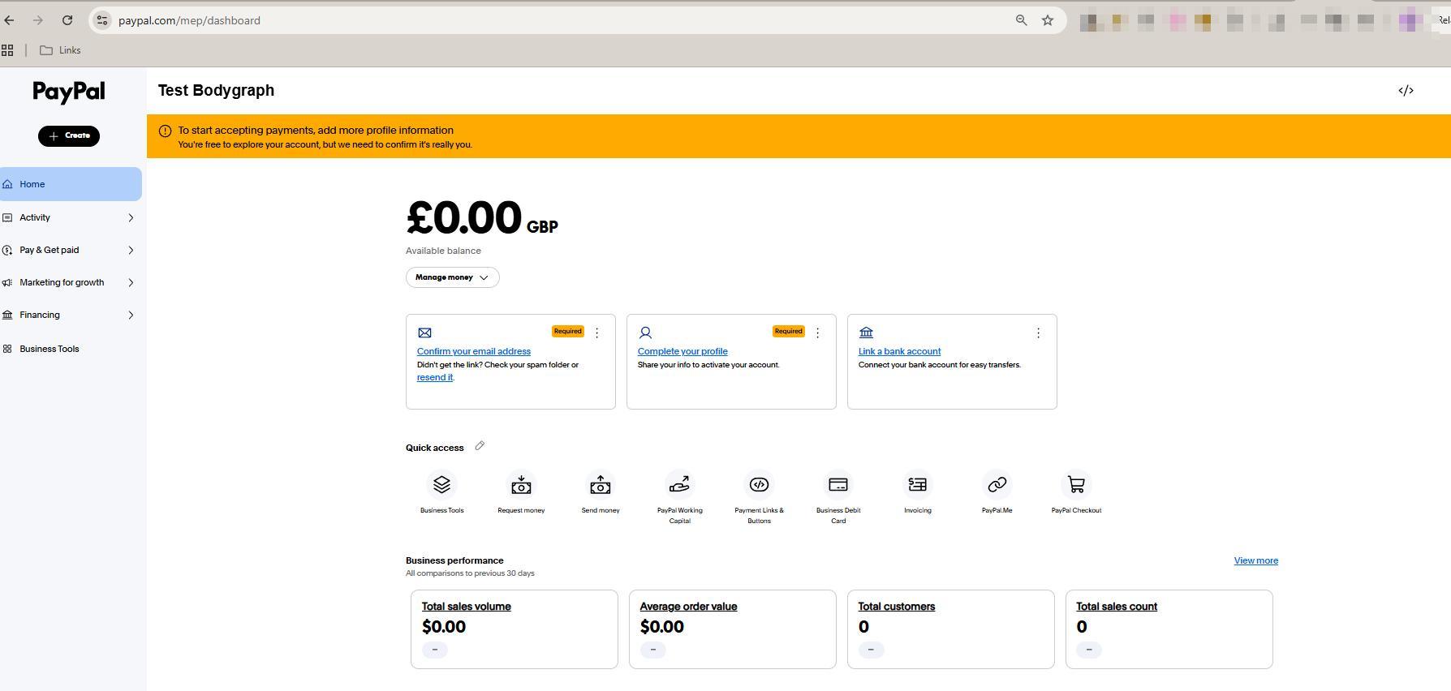Open Business Tools in the sidebar

(x=50, y=349)
